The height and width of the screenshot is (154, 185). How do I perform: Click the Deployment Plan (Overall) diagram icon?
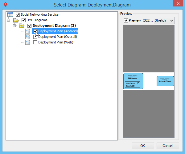pos(28,37)
